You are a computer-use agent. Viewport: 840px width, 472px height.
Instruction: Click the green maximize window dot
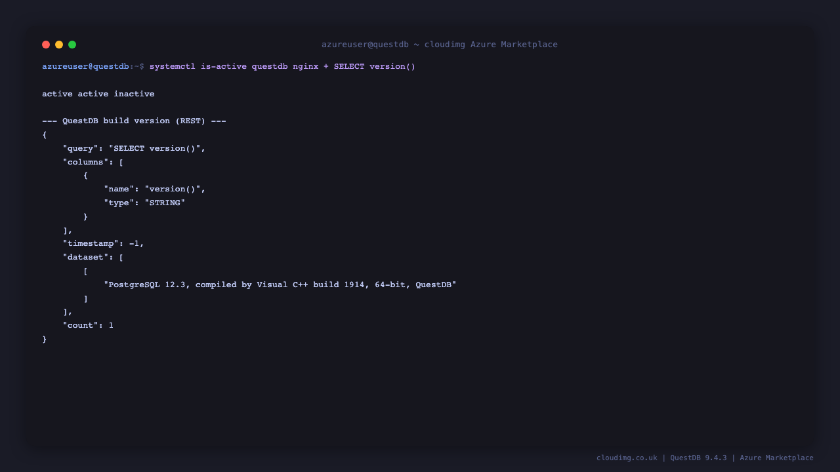pyautogui.click(x=72, y=45)
